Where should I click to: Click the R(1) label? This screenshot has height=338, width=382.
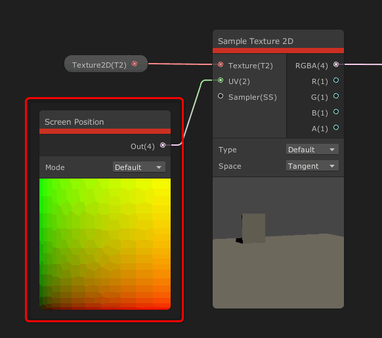click(x=320, y=81)
